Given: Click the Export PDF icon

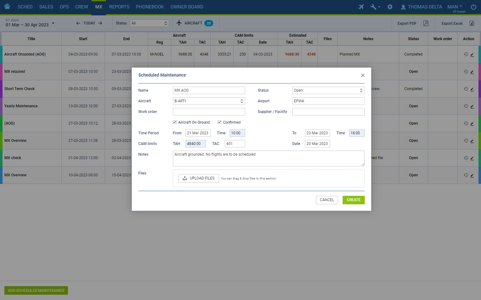Looking at the screenshot, I should coord(426,23).
